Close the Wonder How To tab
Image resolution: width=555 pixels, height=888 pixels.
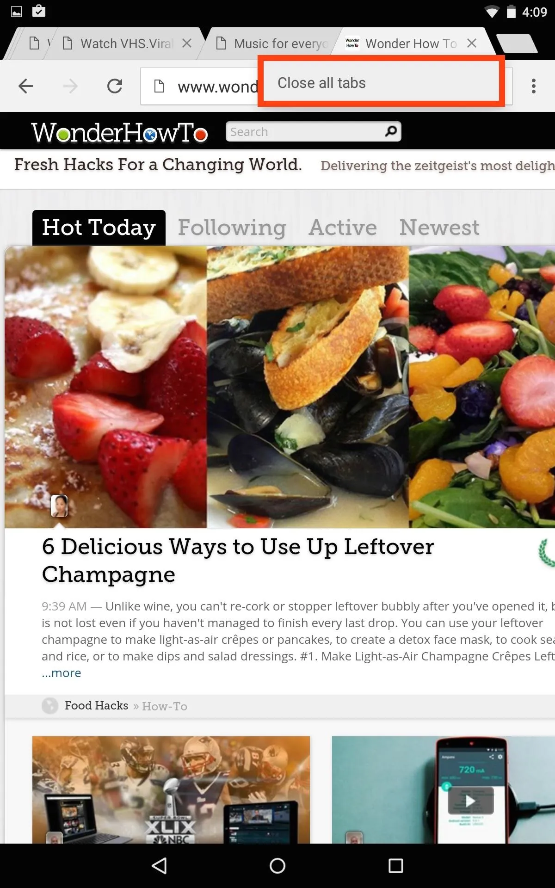click(x=472, y=43)
